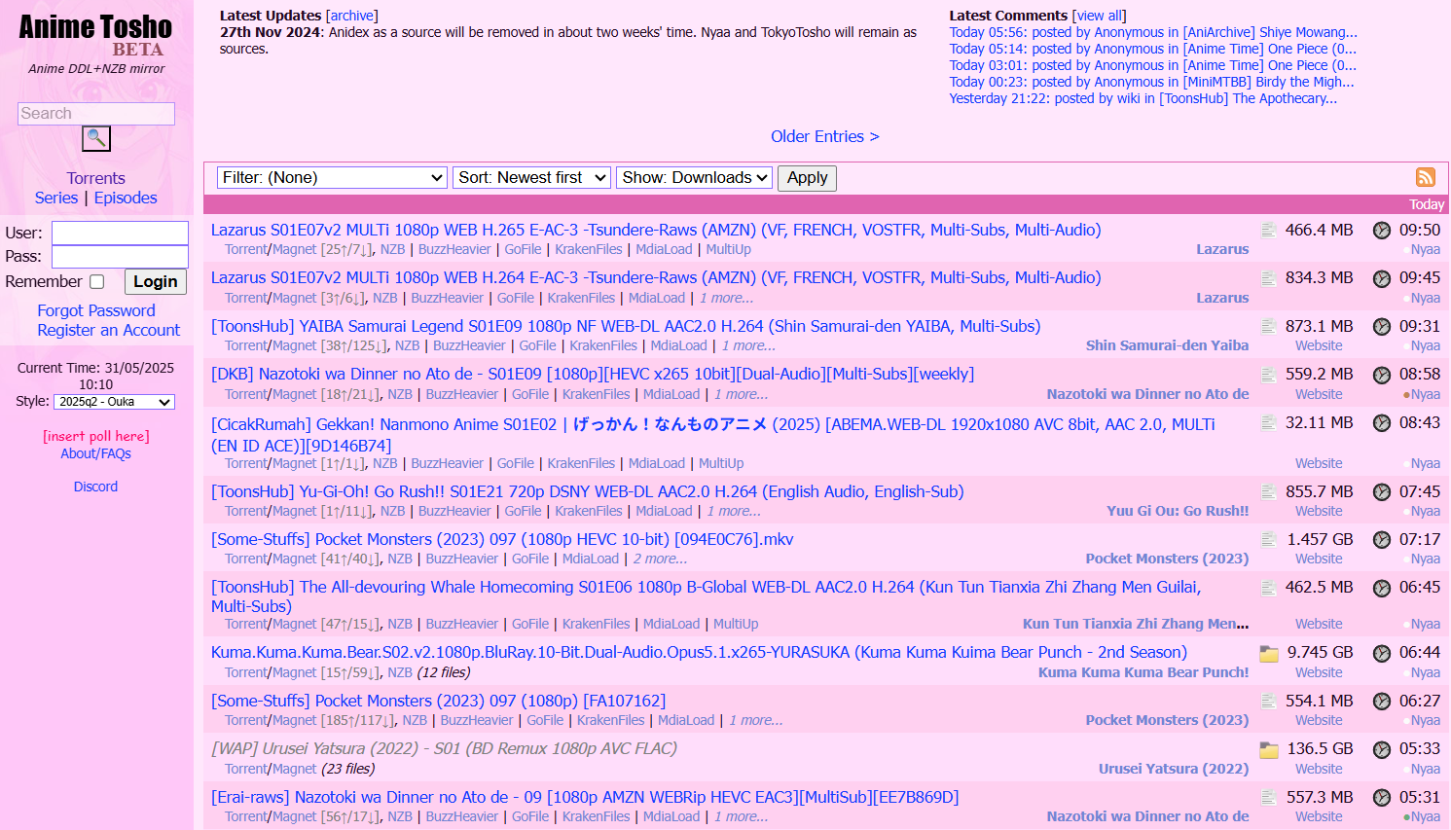Open Website link for Urusei Yatsura entry
Screen dimensions: 1451x830
1319,769
